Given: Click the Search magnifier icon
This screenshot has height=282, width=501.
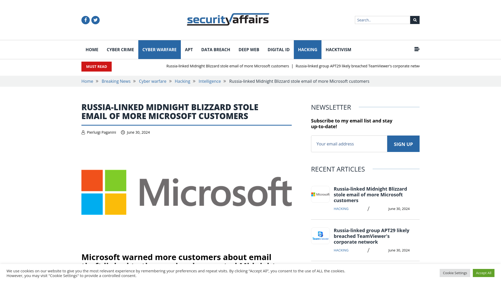Looking at the screenshot, I should pos(415,20).
